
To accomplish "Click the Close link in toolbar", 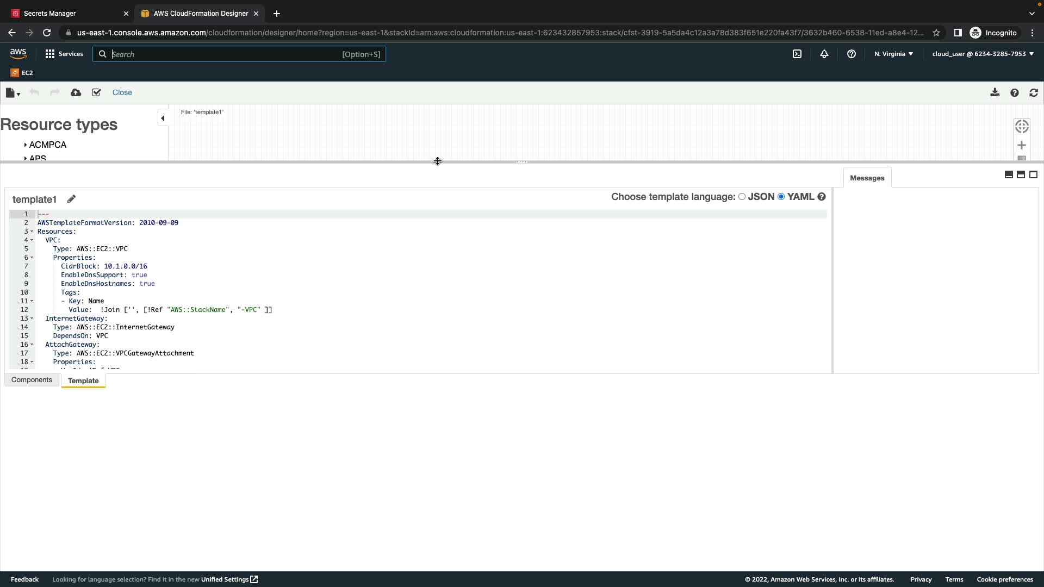I will coord(122,92).
